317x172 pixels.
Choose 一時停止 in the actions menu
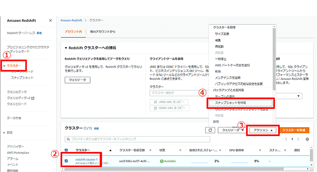click(220, 59)
